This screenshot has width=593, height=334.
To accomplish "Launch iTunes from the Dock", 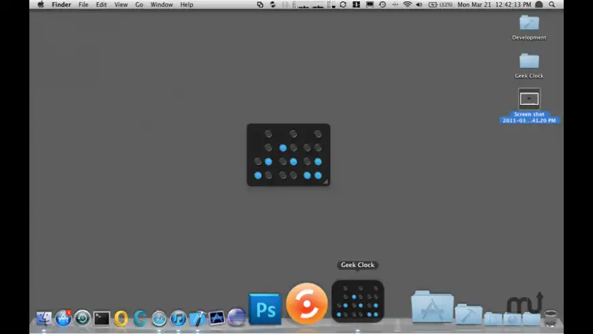I will [x=178, y=318].
